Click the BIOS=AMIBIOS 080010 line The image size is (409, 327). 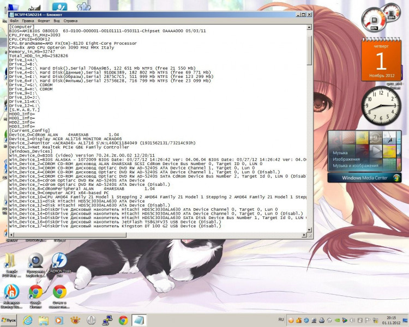[x=107, y=31]
